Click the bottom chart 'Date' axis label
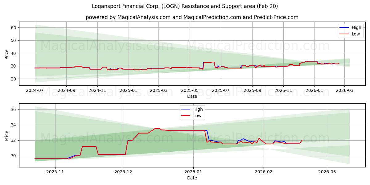370x185 pixels. tap(192, 178)
